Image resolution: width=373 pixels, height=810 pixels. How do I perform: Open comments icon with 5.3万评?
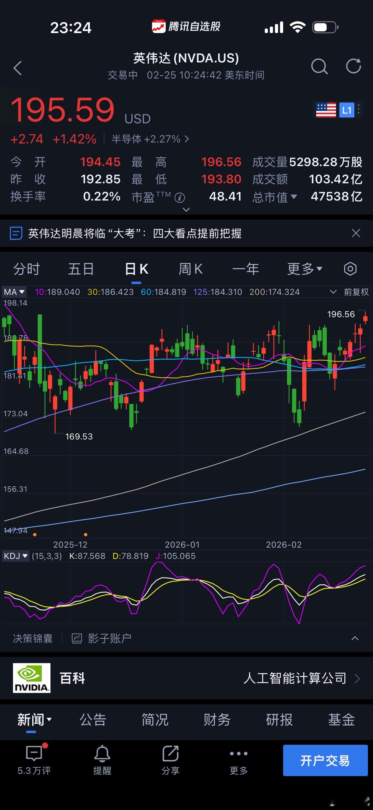click(x=34, y=754)
